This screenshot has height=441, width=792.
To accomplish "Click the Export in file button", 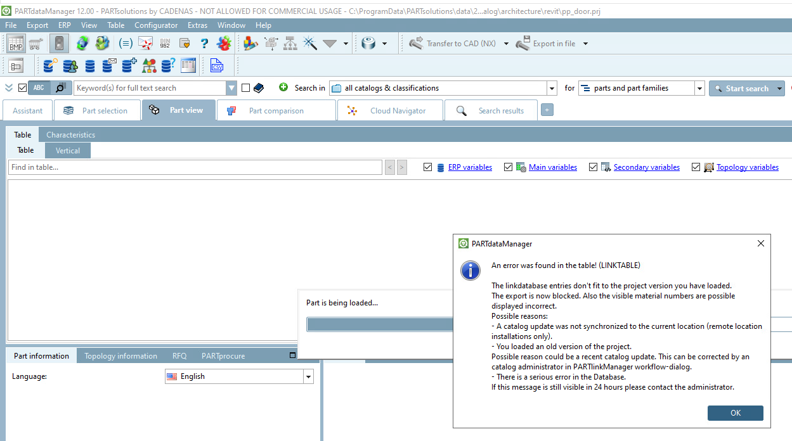I will click(x=547, y=44).
